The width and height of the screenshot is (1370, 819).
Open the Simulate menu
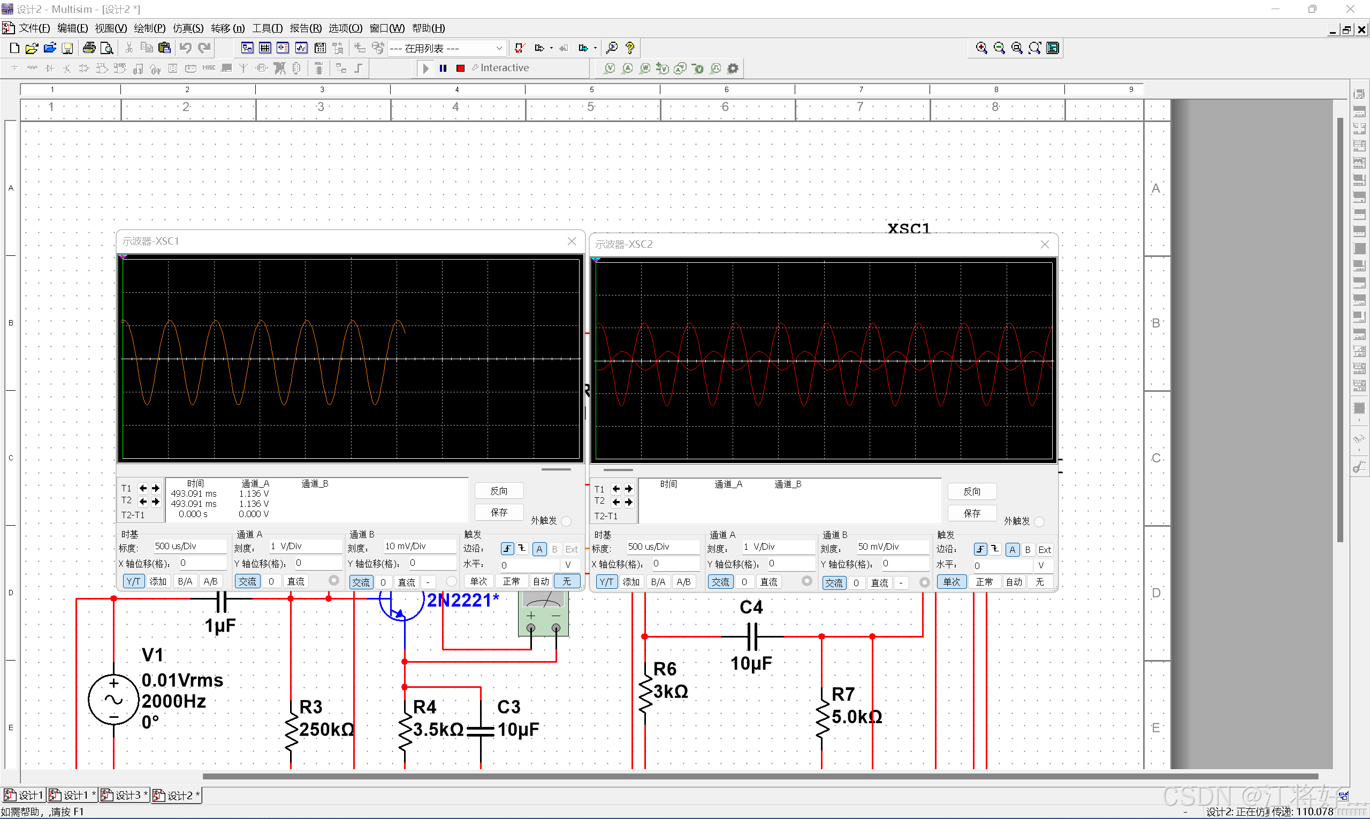pos(188,28)
